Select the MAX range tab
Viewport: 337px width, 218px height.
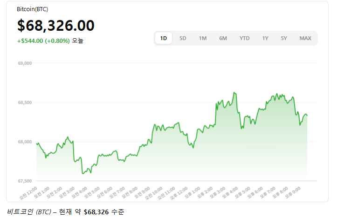[305, 38]
